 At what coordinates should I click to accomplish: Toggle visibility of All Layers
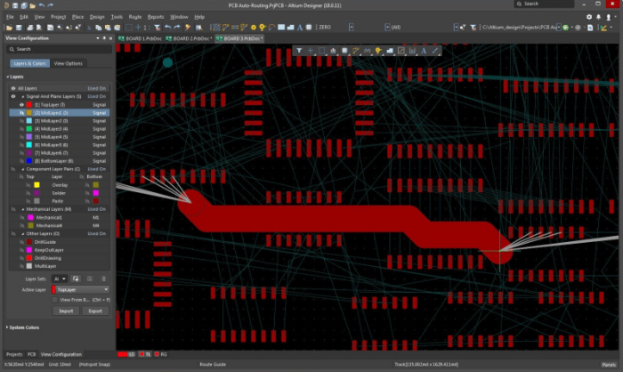(12, 88)
